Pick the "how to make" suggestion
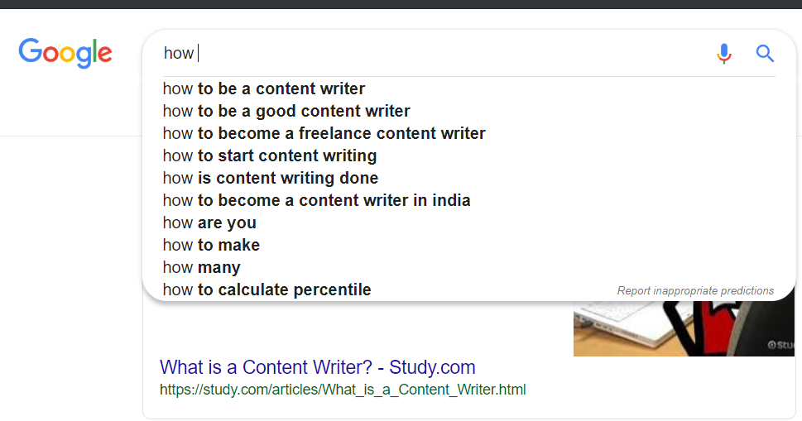802x421 pixels. pyautogui.click(x=211, y=245)
